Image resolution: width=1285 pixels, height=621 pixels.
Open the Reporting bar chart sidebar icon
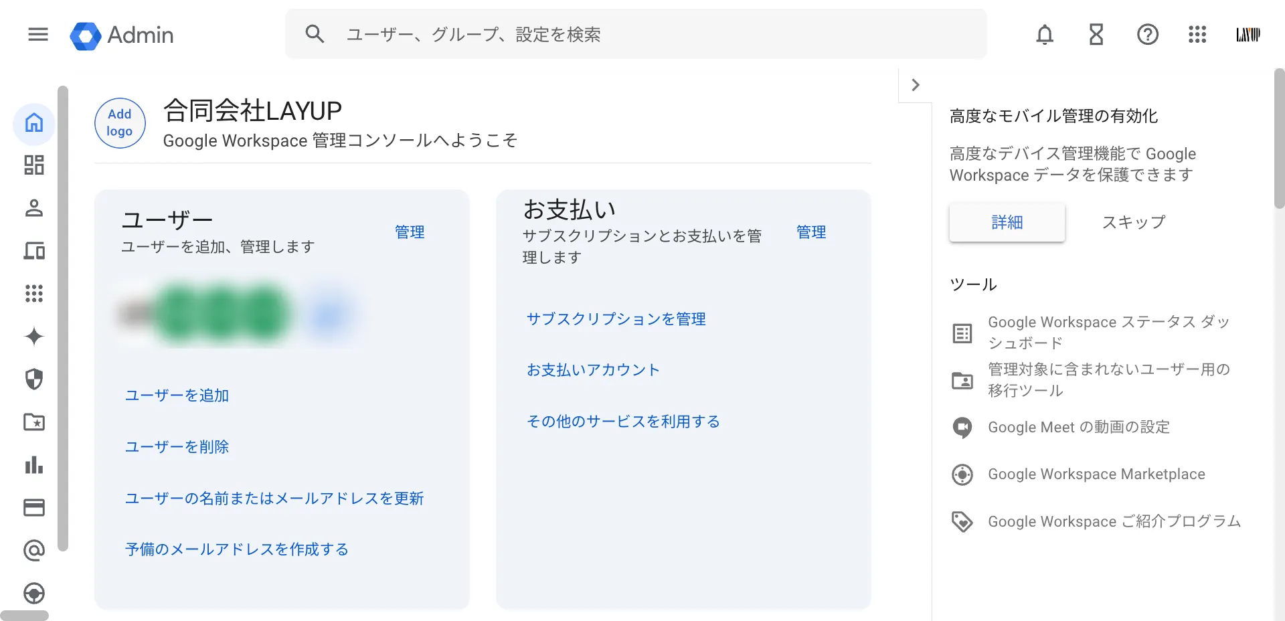tap(34, 464)
